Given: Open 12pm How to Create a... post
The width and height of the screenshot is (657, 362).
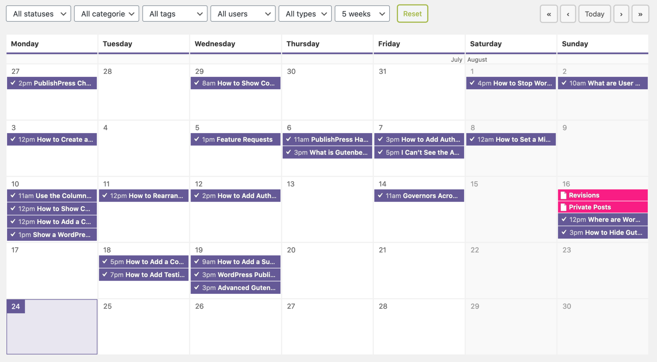Looking at the screenshot, I should click(x=52, y=140).
